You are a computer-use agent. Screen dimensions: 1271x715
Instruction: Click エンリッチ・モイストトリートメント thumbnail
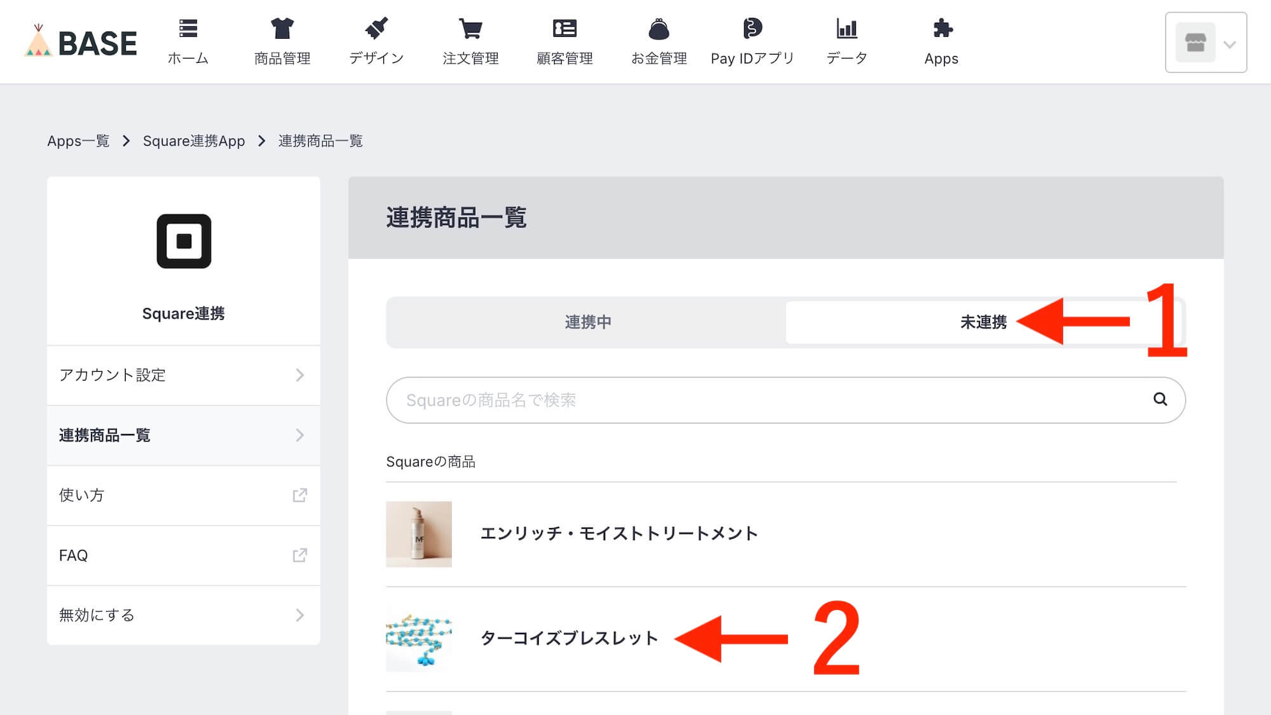pos(419,534)
